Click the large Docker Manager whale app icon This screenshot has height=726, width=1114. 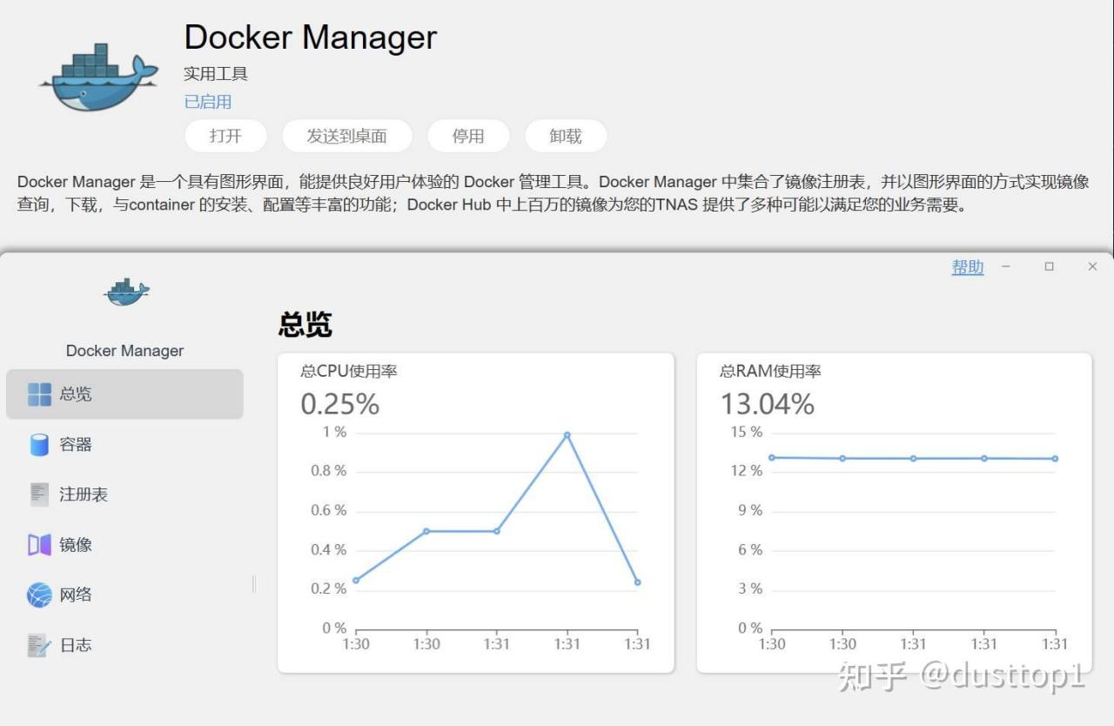click(98, 77)
